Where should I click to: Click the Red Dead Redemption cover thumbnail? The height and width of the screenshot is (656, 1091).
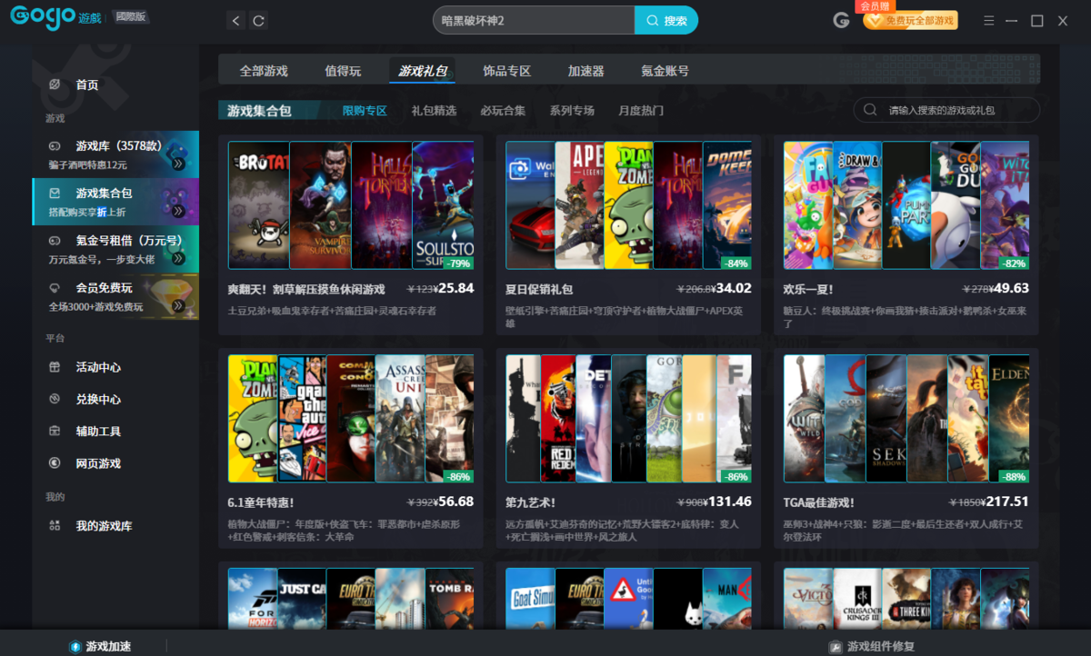pos(558,418)
